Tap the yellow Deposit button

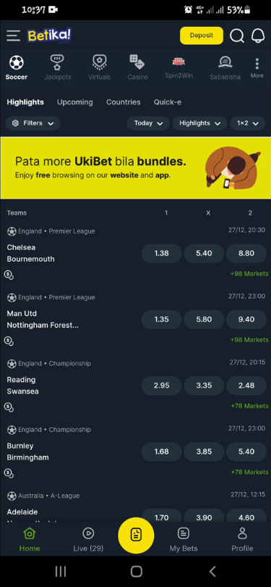[x=202, y=36]
